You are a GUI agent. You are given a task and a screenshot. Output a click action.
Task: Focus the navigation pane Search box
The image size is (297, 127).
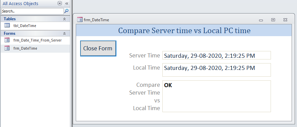pos(32,11)
